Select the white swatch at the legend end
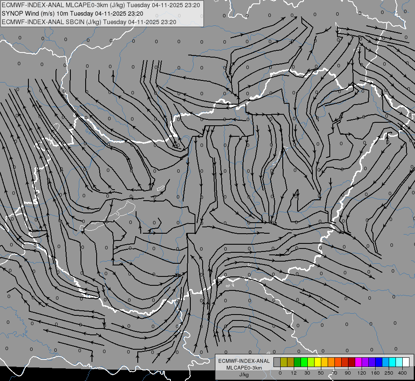Screen dimensions: 415x381 click(x=406, y=362)
